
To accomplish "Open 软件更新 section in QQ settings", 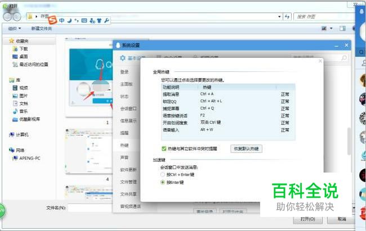I will [x=128, y=170].
